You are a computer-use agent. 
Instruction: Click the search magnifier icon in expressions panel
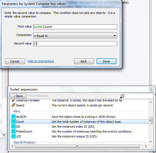[x=122, y=96]
